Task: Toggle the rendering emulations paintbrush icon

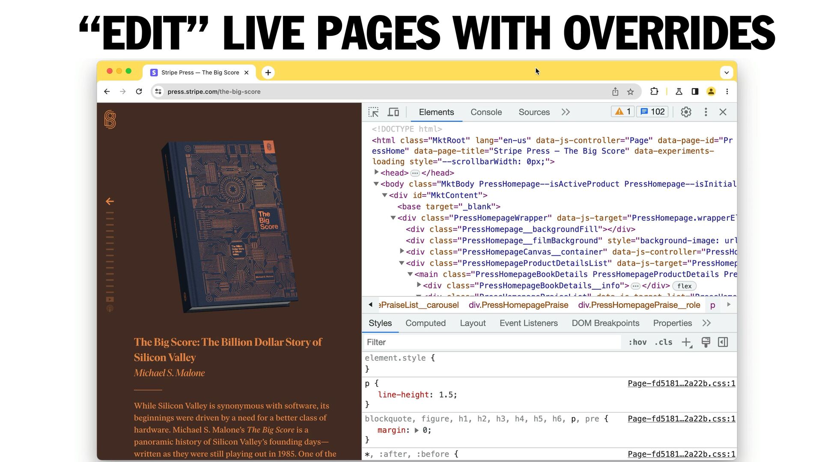Action: pyautogui.click(x=706, y=342)
